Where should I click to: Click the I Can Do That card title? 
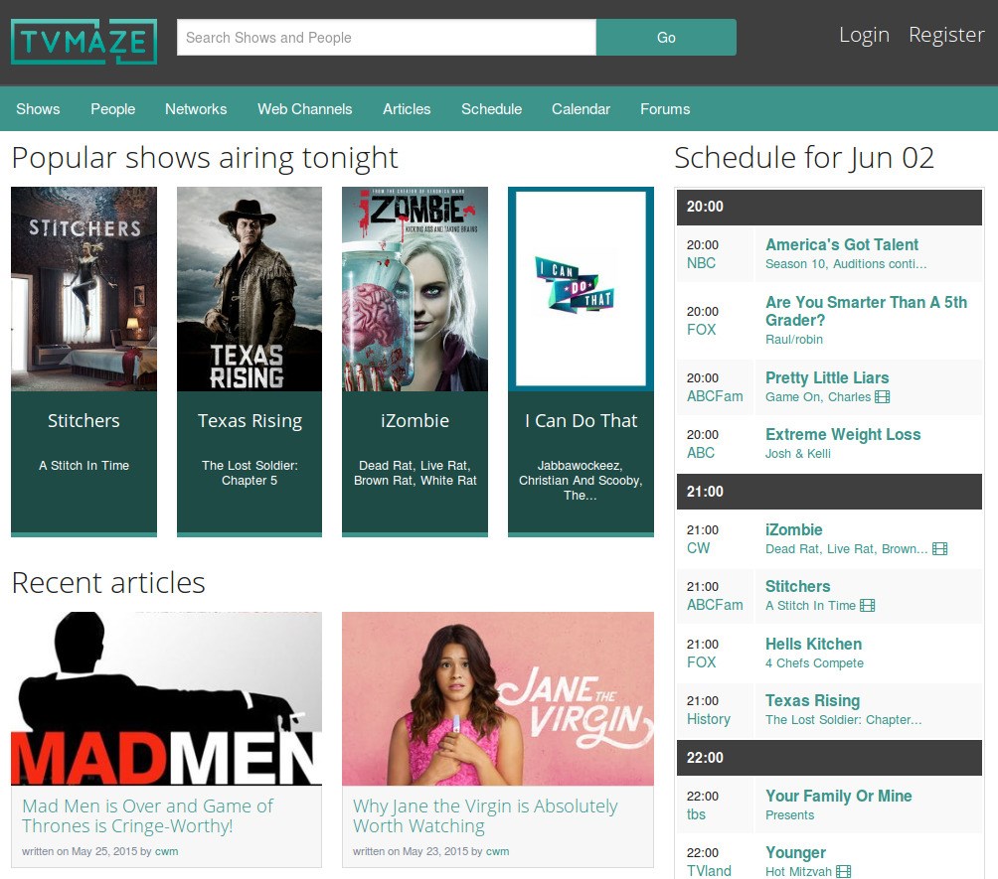(x=582, y=421)
